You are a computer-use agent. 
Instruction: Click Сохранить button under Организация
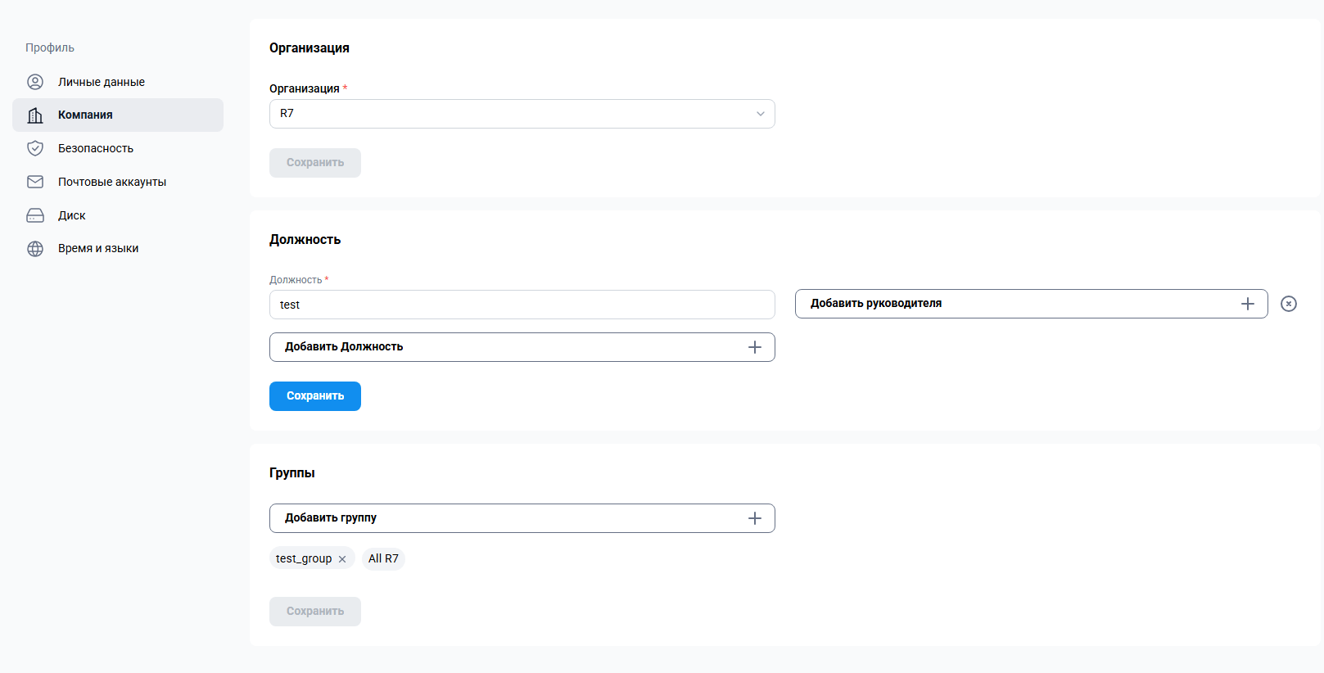pos(315,163)
